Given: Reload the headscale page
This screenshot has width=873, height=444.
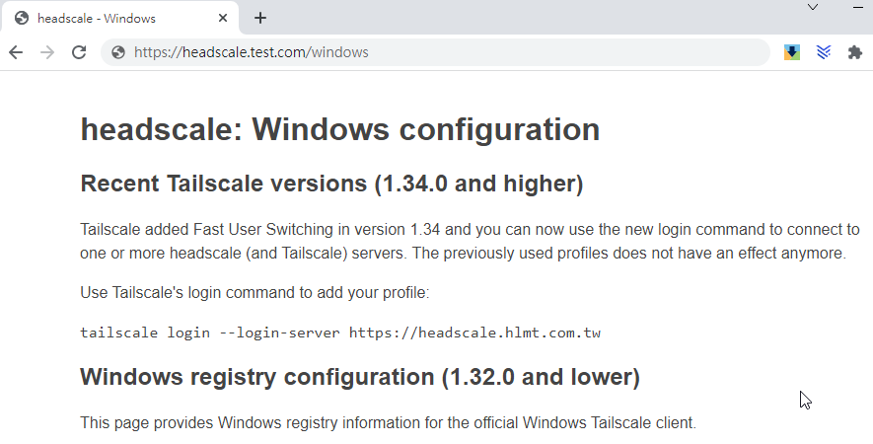Looking at the screenshot, I should coord(79,52).
